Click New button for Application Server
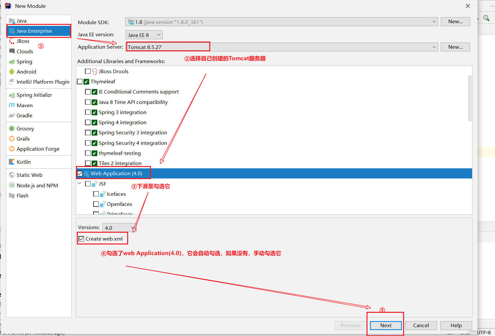Screen dimensions: 495x336 click(x=455, y=47)
